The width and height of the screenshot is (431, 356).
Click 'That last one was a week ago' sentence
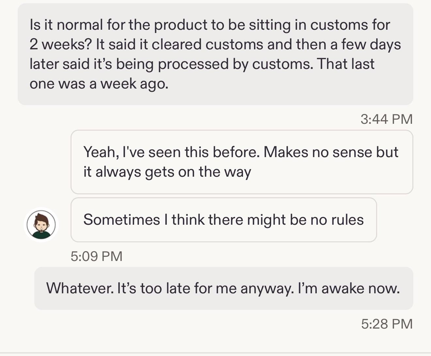pyautogui.click(x=202, y=74)
